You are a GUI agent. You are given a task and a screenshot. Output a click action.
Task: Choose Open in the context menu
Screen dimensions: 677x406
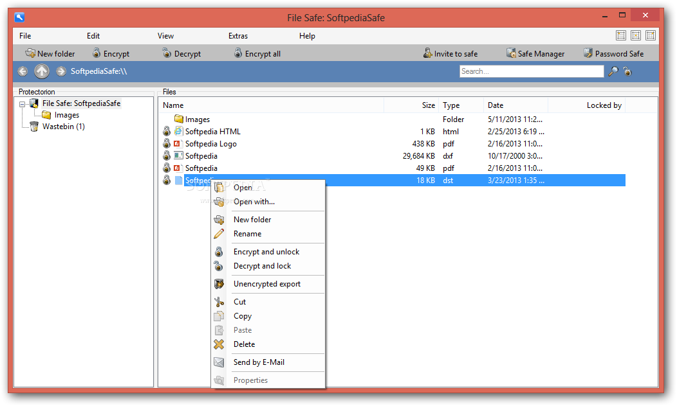268,188
